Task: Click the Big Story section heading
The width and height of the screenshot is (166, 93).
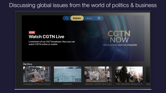Action: click(x=28, y=64)
